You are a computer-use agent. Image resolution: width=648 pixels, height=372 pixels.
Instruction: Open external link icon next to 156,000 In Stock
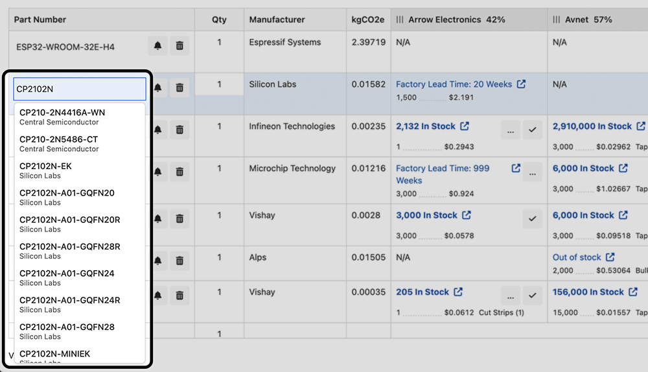pos(633,292)
